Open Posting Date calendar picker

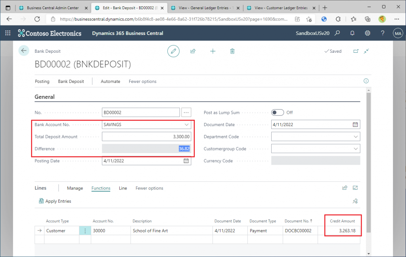click(186, 161)
